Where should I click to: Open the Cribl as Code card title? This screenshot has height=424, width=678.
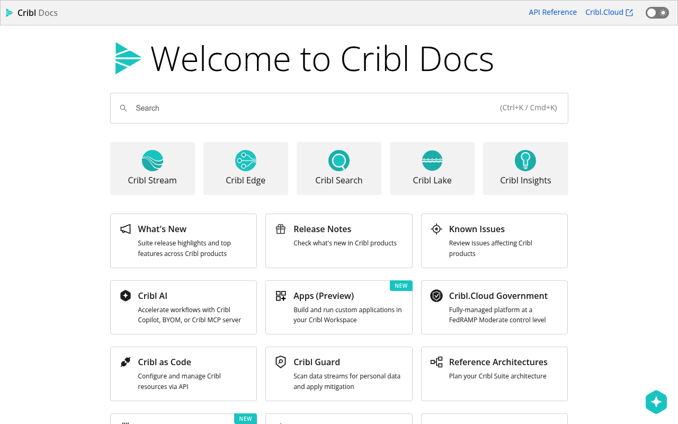pyautogui.click(x=165, y=362)
